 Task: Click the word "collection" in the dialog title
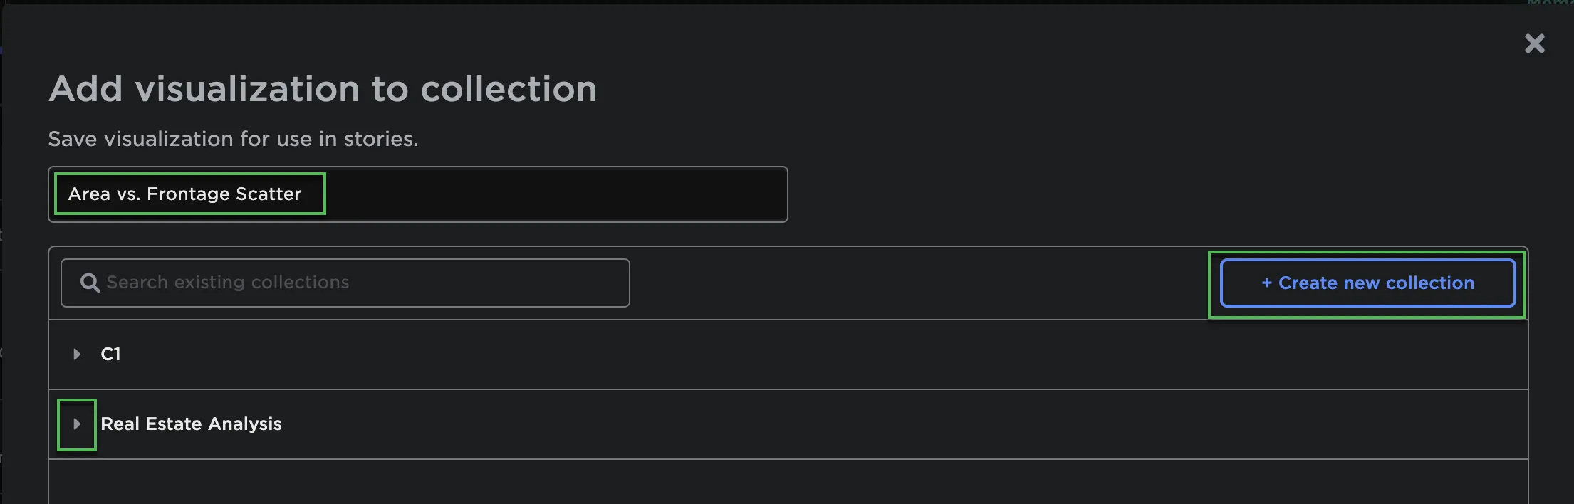point(509,90)
